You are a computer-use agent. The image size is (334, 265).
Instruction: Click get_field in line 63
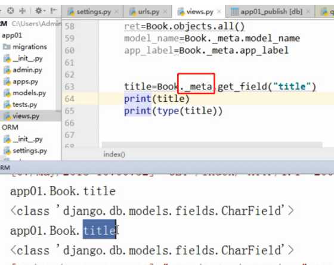(x=242, y=87)
